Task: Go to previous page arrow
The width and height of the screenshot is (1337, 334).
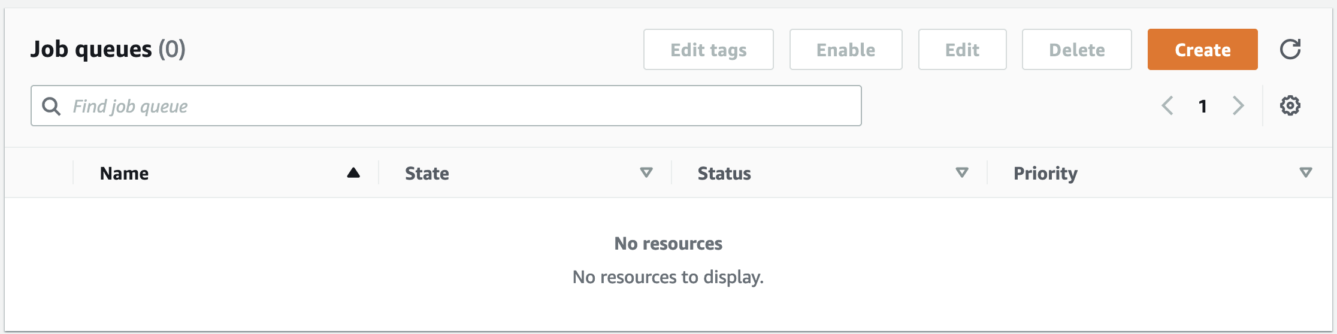Action: [1167, 105]
